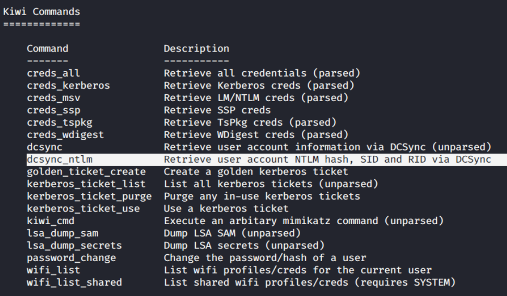Click the "Dump LSA secrets (unparsed)" description
The height and width of the screenshot is (296, 507).
point(244,245)
